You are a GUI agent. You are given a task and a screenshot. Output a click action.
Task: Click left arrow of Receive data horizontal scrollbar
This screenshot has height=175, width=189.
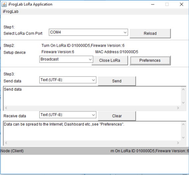coord(6,143)
